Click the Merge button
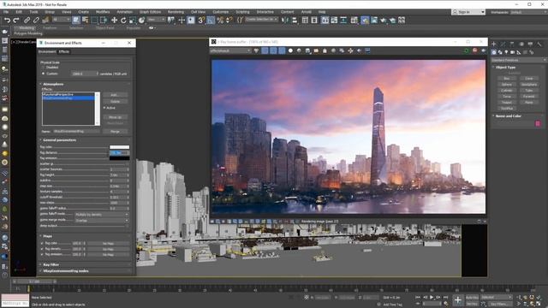The image size is (548, 308). (115, 132)
